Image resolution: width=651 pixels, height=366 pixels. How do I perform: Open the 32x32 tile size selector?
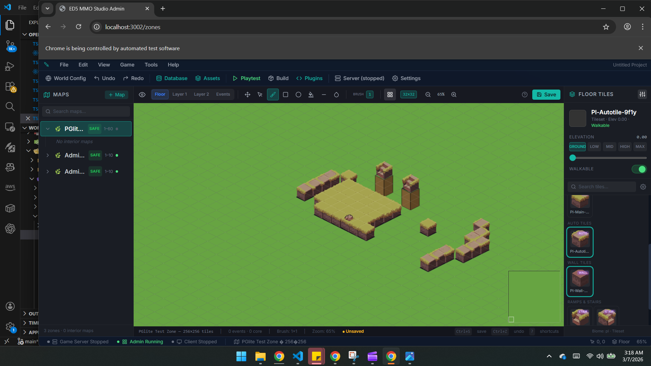(x=408, y=95)
